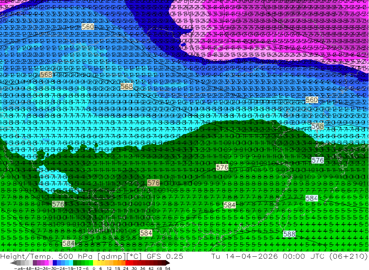Click the positive '30' legend value
The height and width of the screenshot is (270, 369).
point(134,269)
